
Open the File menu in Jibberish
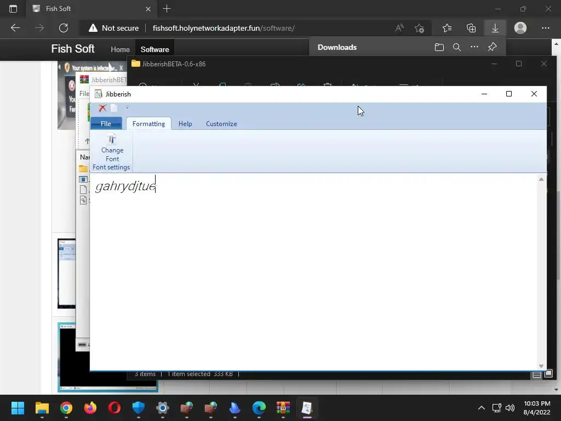point(106,123)
